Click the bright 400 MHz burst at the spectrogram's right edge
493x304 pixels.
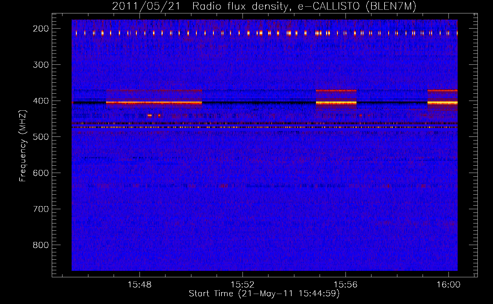click(442, 103)
